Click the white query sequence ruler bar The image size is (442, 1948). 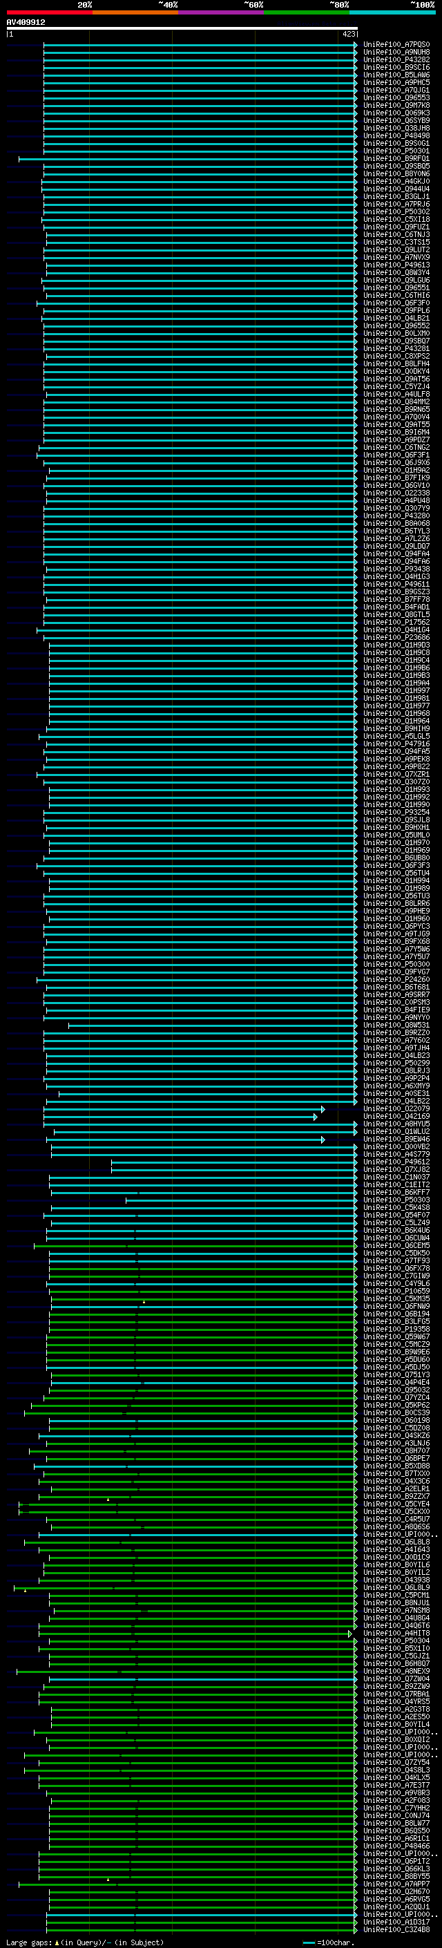[182, 28]
